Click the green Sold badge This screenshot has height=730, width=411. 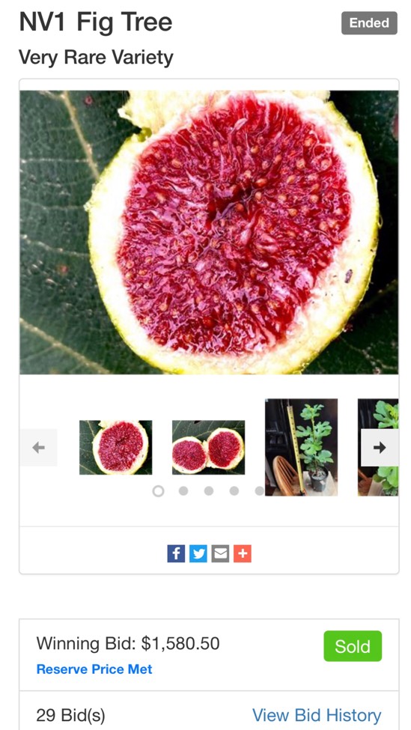point(353,646)
